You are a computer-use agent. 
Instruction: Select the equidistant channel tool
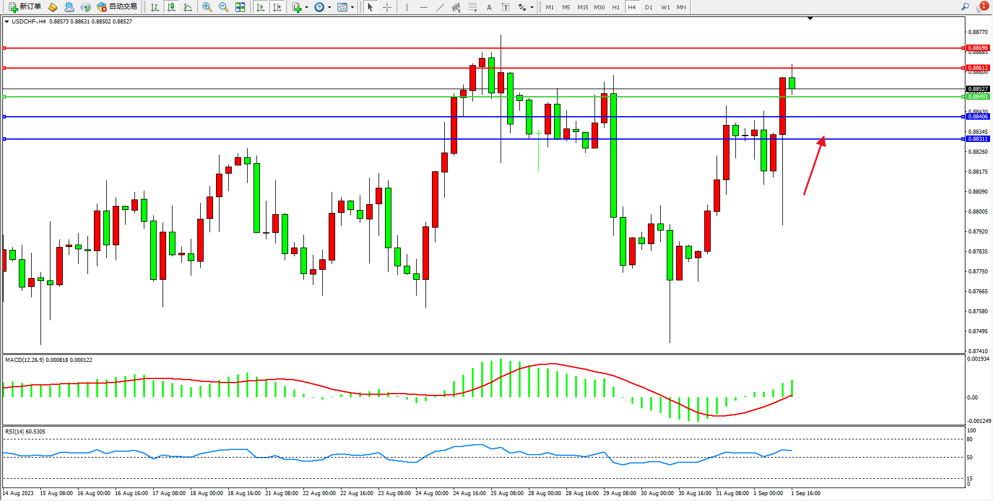click(457, 7)
